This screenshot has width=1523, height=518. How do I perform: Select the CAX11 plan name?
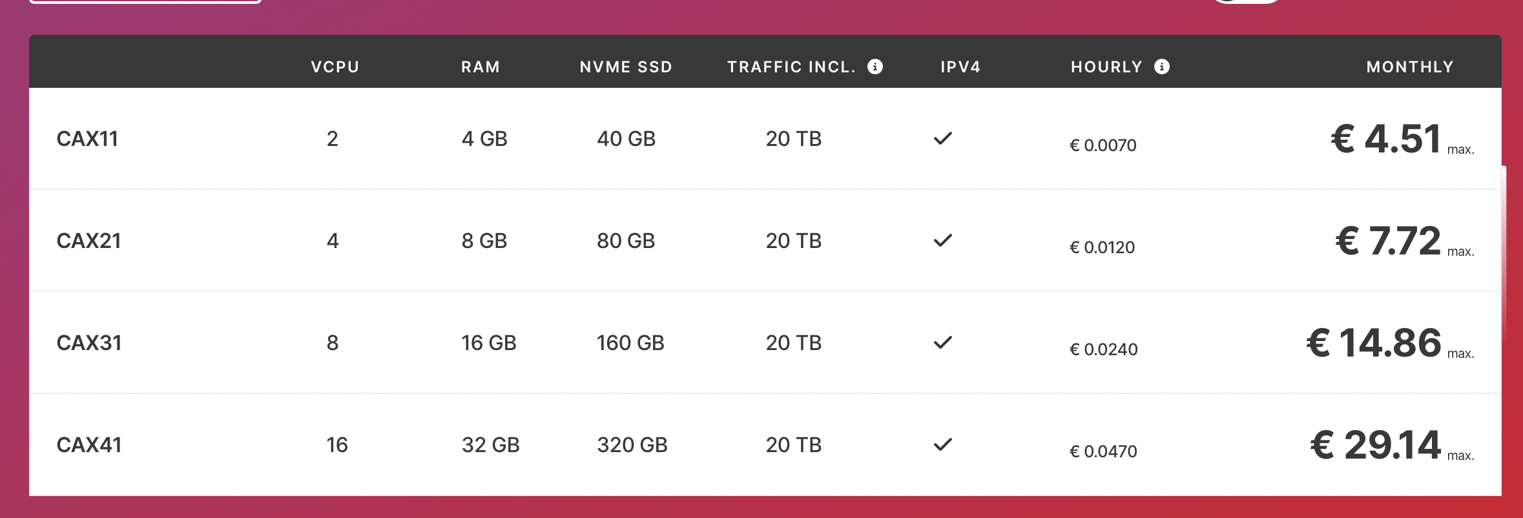(87, 139)
